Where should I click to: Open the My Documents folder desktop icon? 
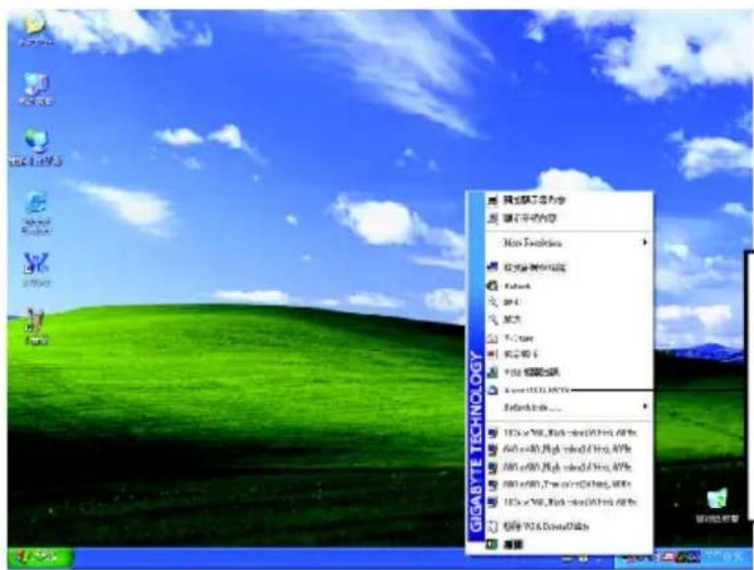point(35,32)
